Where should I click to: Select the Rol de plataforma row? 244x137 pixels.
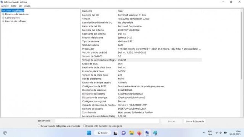click(x=142, y=79)
